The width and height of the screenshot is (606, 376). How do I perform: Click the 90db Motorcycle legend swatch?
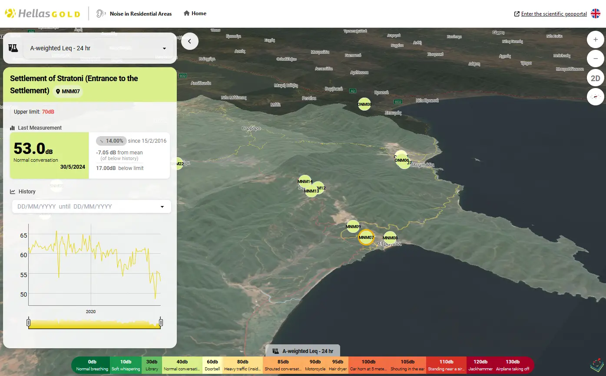[315, 365]
